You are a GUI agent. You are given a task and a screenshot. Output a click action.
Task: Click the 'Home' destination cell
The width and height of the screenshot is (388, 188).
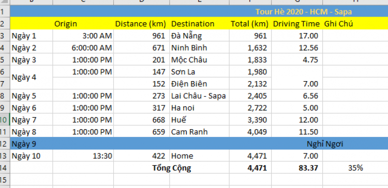pyautogui.click(x=200, y=156)
